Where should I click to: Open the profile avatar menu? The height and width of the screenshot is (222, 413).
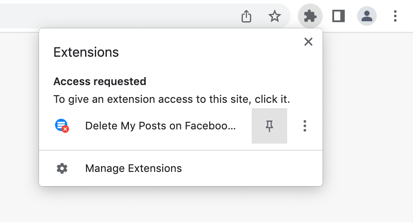point(366,16)
